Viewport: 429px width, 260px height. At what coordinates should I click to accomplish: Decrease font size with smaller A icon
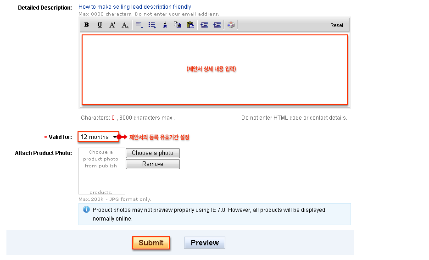pyautogui.click(x=125, y=25)
